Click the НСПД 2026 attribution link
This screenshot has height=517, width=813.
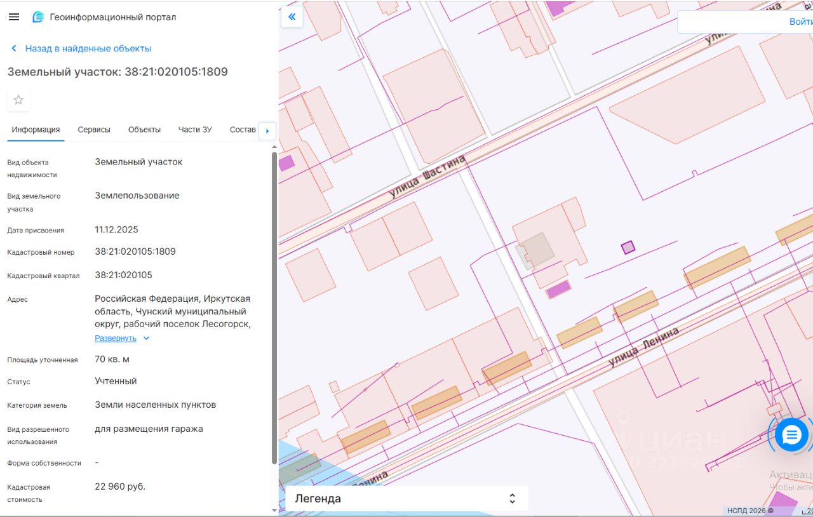pos(749,511)
